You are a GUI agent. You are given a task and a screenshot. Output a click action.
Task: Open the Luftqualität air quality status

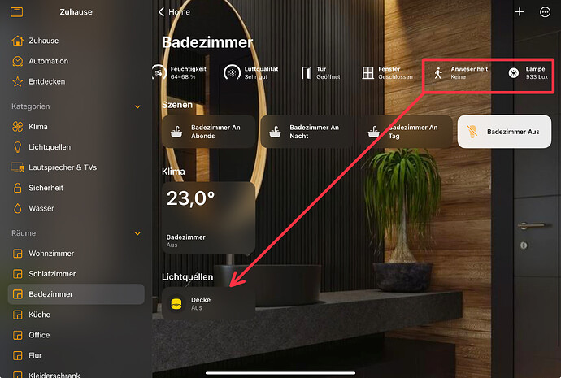click(250, 72)
